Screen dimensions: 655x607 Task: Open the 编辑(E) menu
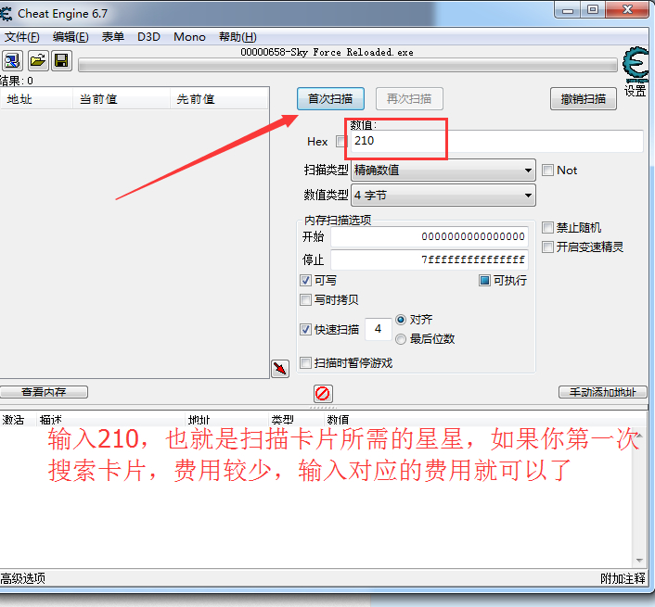click(71, 37)
